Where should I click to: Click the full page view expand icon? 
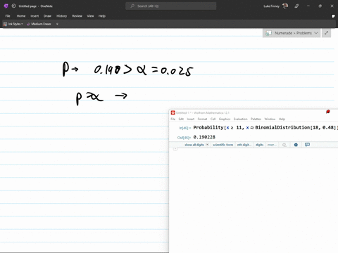(326, 33)
